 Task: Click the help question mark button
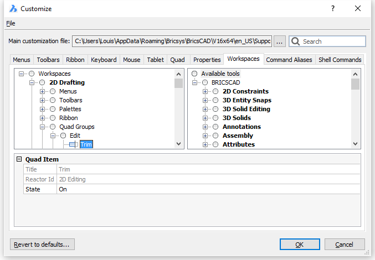[x=333, y=9]
